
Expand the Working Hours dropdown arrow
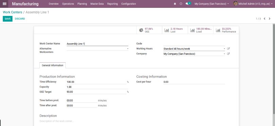224,49
